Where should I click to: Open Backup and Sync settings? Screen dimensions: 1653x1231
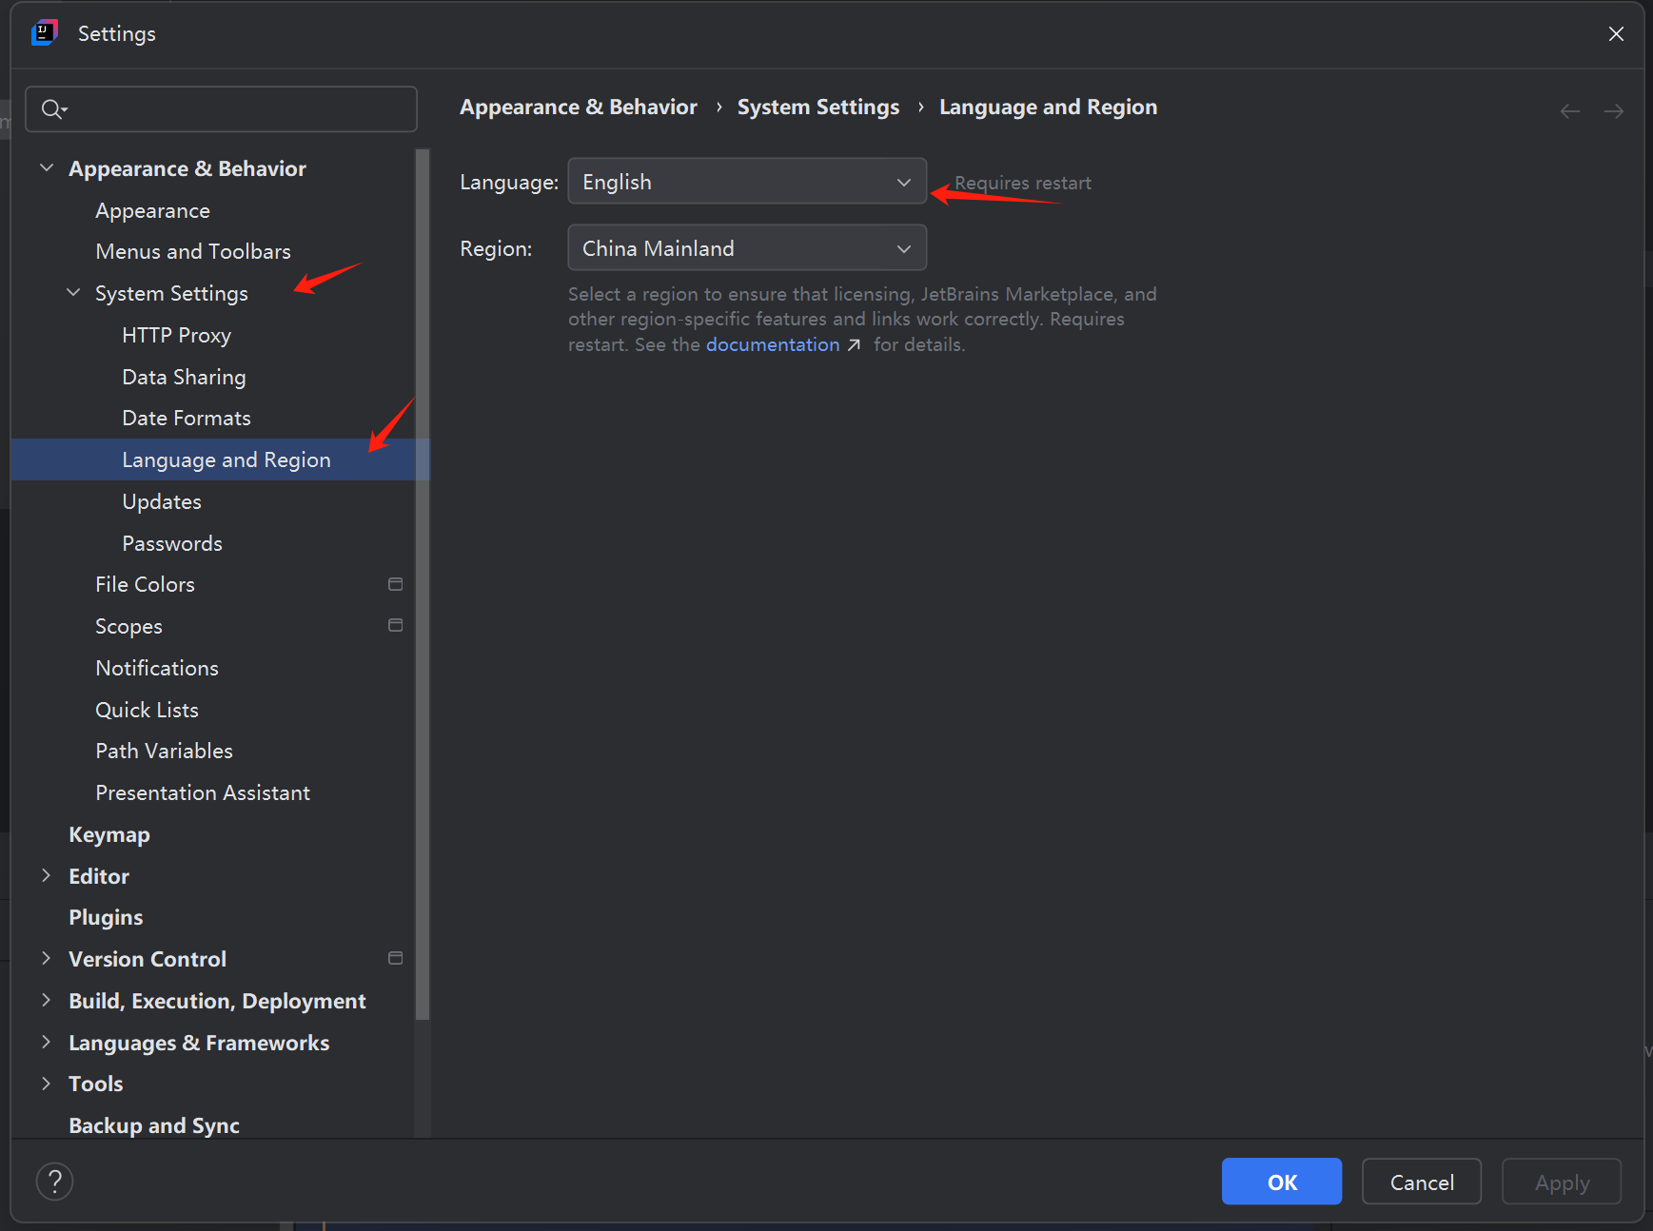click(154, 1125)
